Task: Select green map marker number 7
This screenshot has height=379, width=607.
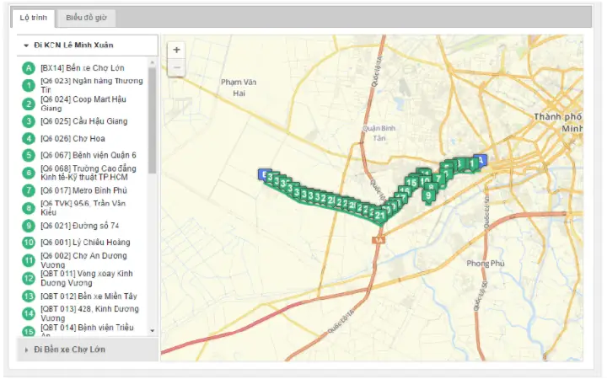Action: 438,179
